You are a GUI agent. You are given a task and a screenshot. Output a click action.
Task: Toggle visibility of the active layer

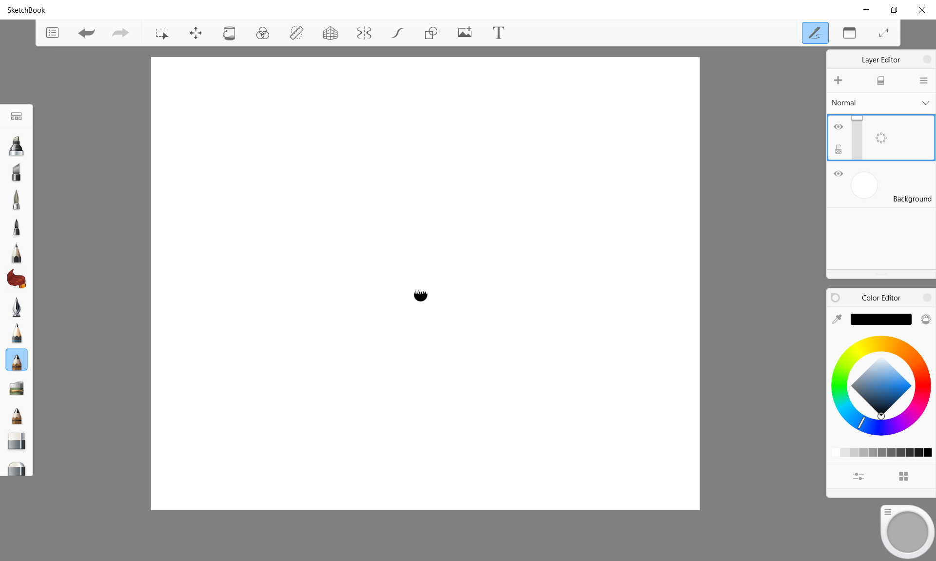[x=838, y=126]
